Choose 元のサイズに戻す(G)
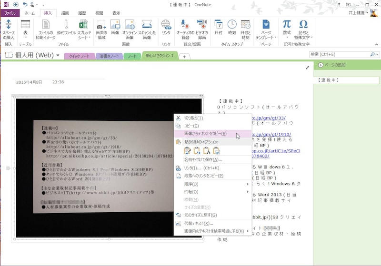Image resolution: width=381 pixels, height=266 pixels. coord(213,215)
